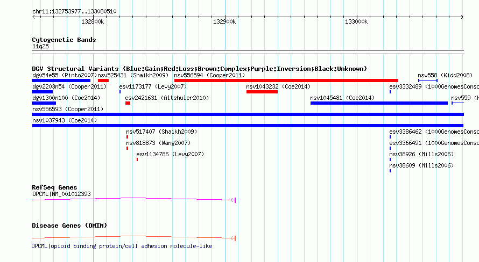Click the orange OMIM disease gene track line
This screenshot has width=479, height=262.
coord(134,237)
